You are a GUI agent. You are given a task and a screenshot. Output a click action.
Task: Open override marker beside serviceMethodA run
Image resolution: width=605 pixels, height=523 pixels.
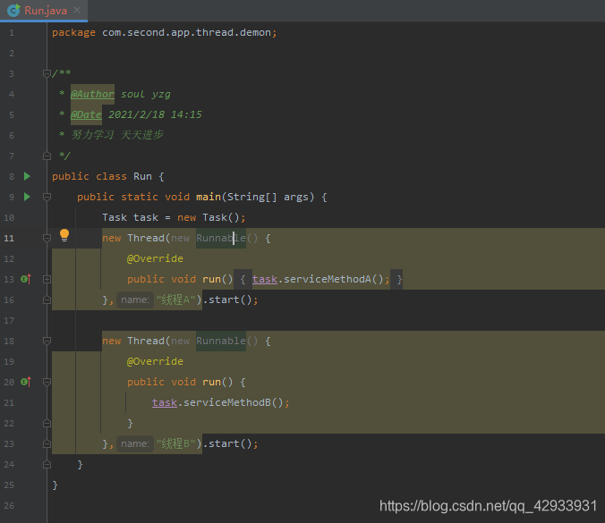26,279
